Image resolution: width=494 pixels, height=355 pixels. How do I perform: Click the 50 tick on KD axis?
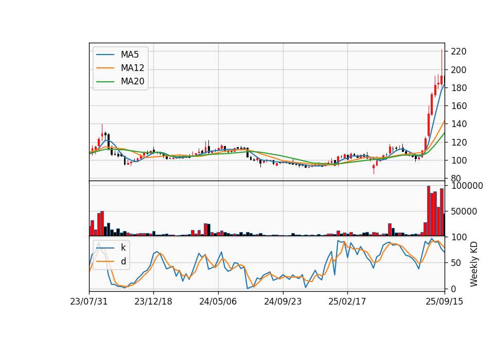point(456,263)
